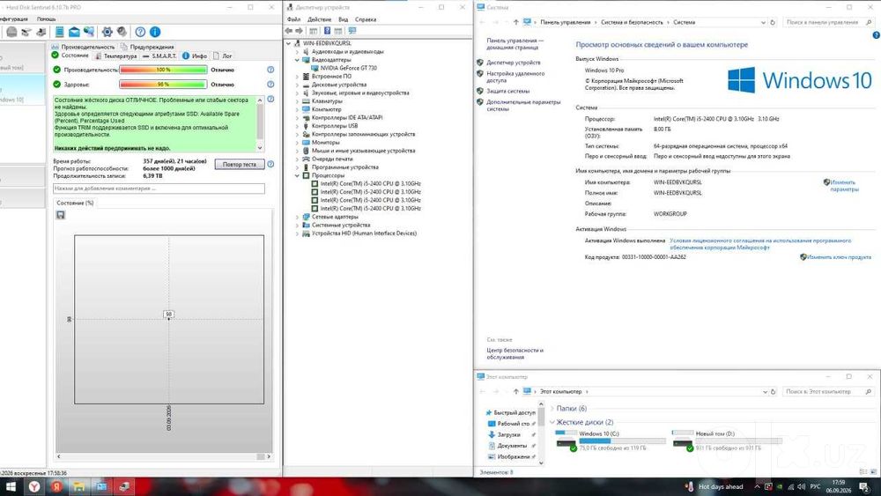This screenshot has height=496, width=881.
Task: Expand the Сетевые адаптеры node
Action: click(x=297, y=216)
